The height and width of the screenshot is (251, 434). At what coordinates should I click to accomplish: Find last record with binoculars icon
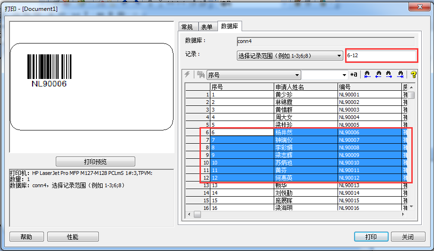coord(400,74)
